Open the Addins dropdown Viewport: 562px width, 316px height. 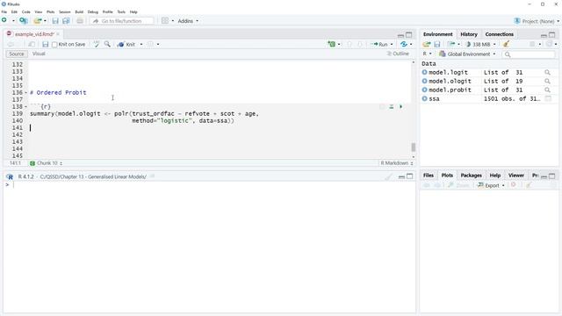click(188, 21)
